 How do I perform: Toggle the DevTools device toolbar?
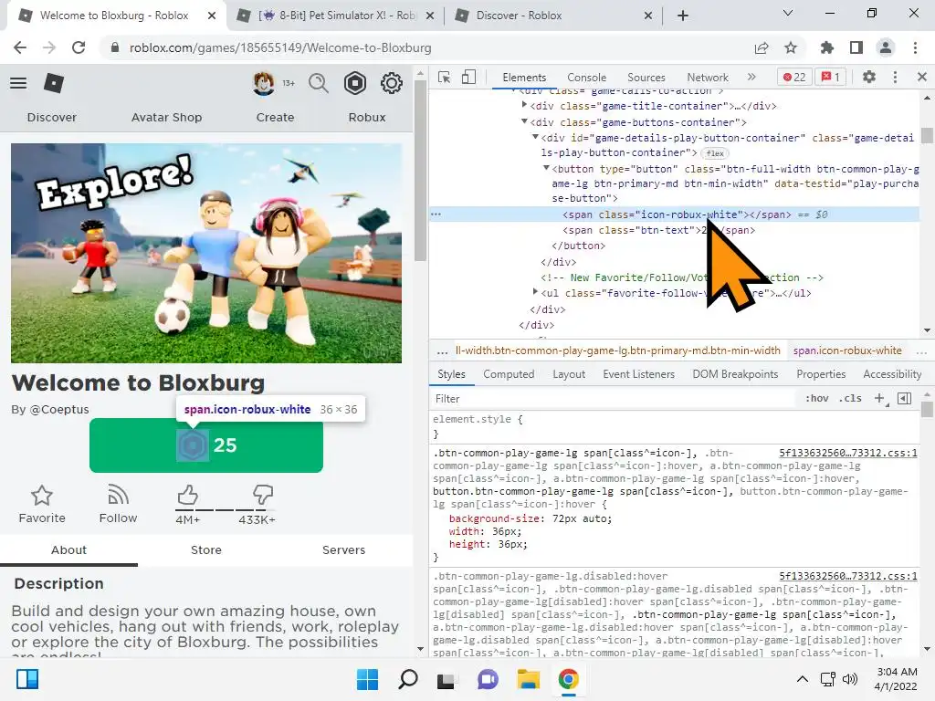click(x=469, y=77)
